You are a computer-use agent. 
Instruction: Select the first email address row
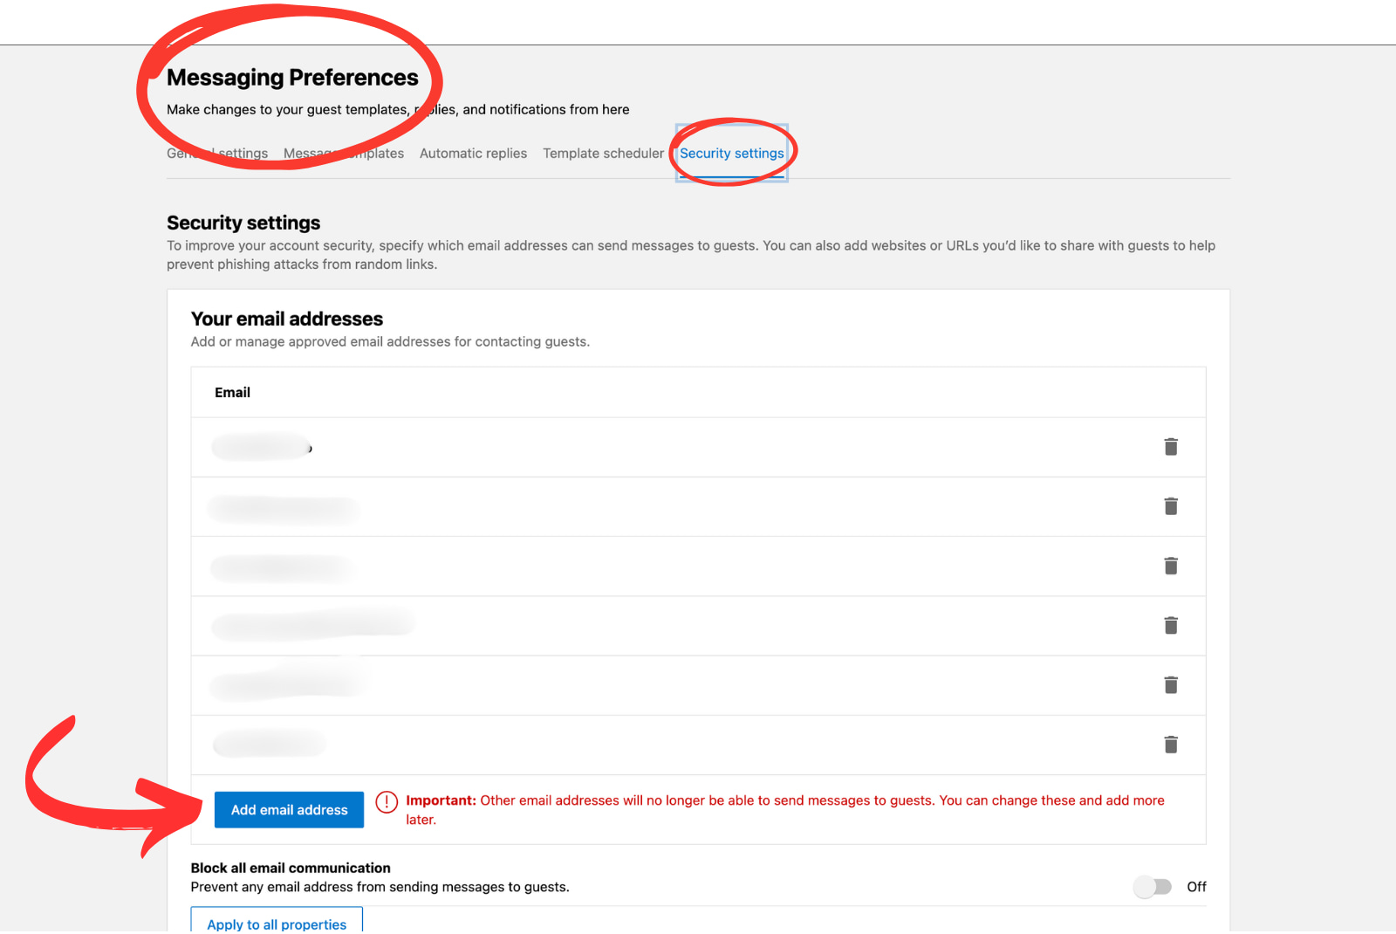(611, 446)
